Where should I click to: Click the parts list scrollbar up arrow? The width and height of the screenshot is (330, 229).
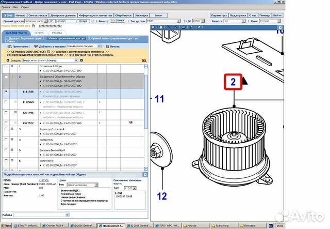146,67
